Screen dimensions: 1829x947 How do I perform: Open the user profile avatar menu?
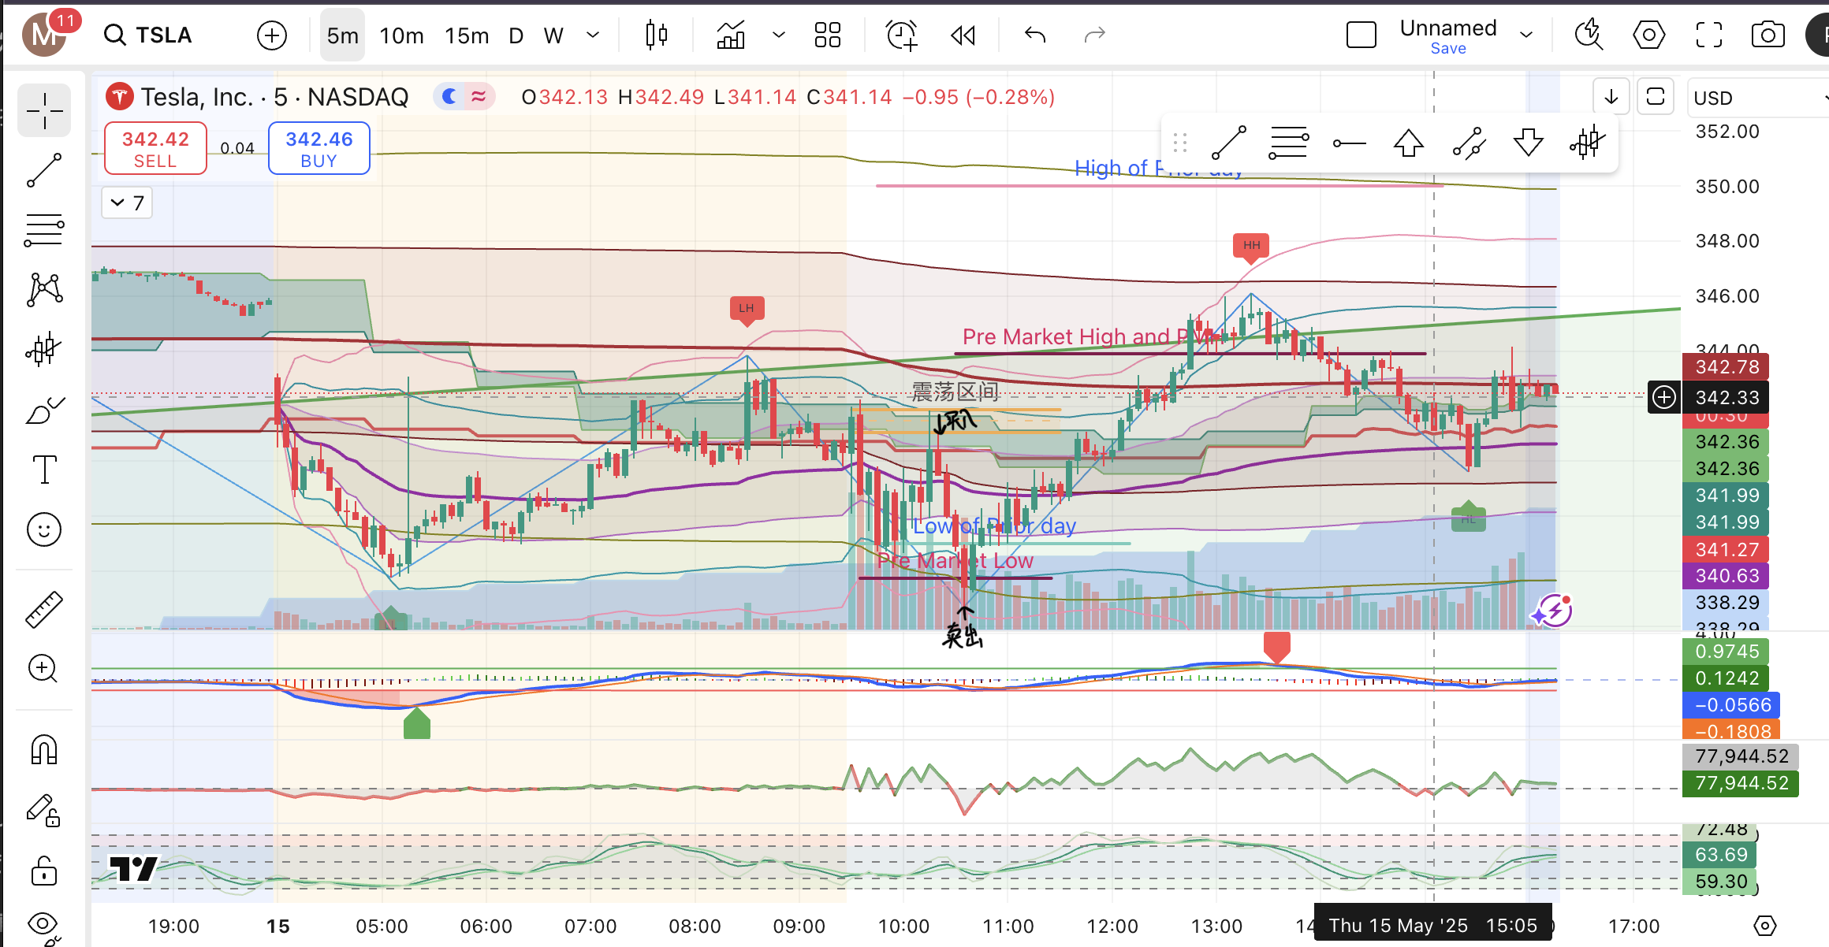point(44,35)
